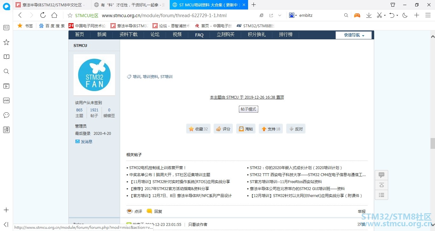Expand the 快捷导航 dropdown
Screen dimensions: 435x231
click(x=354, y=35)
